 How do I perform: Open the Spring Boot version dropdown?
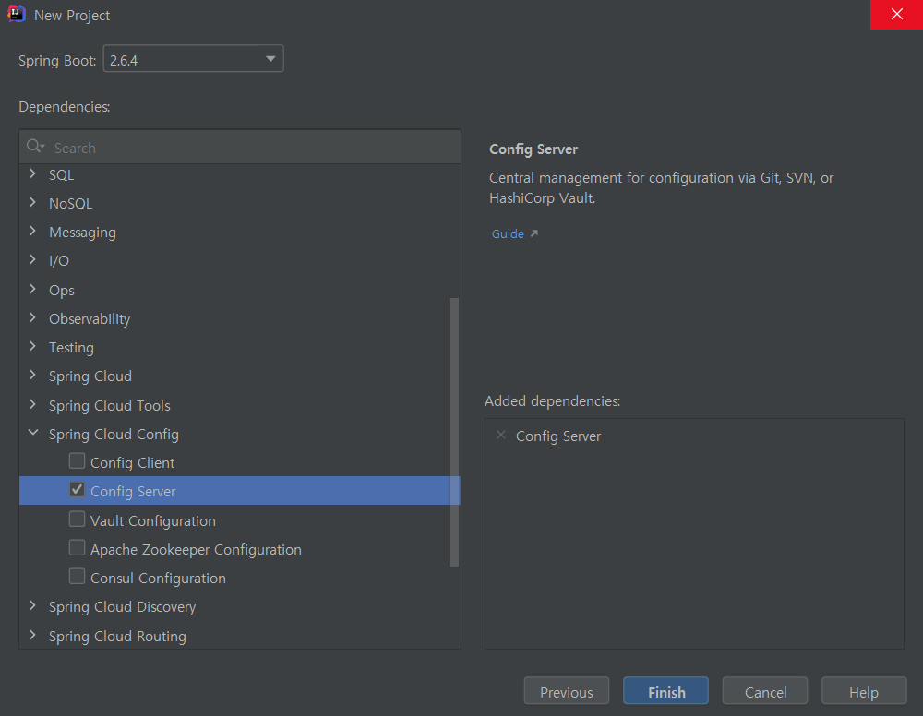pyautogui.click(x=194, y=59)
